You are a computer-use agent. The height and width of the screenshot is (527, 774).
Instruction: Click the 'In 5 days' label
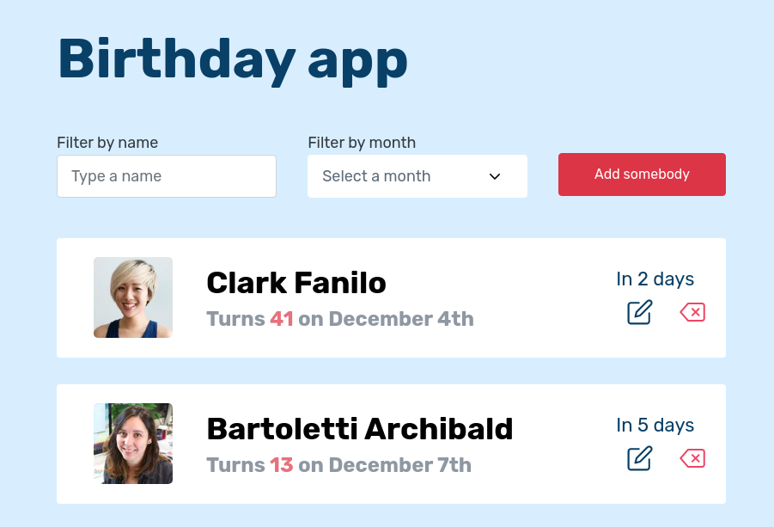(x=655, y=425)
